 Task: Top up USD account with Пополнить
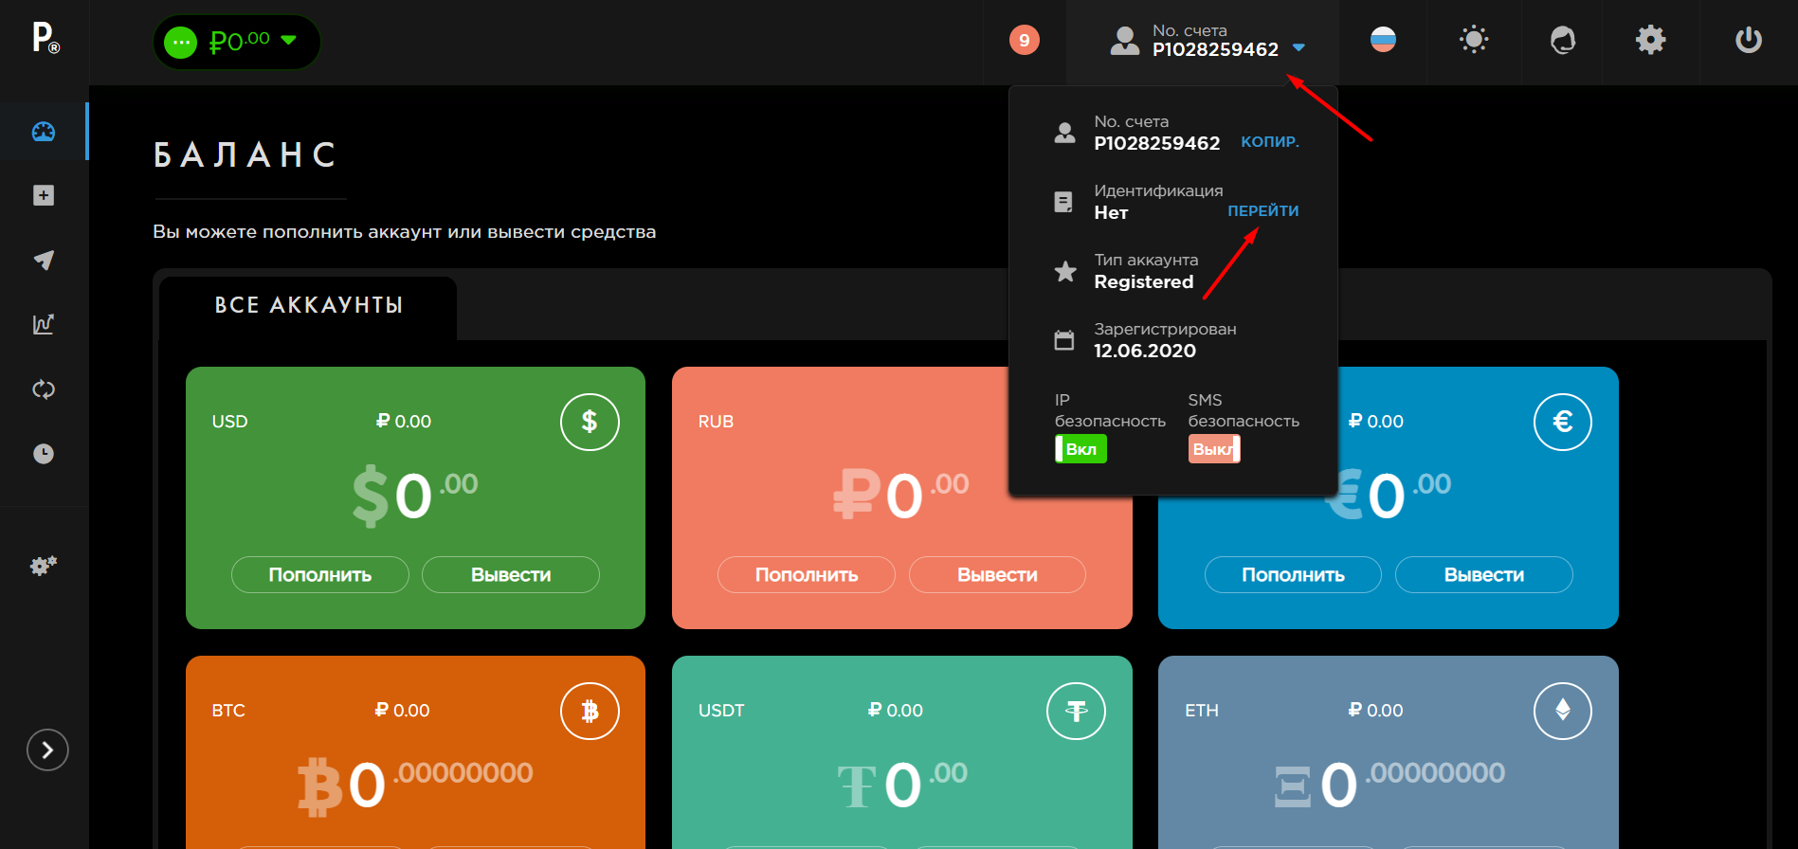click(320, 575)
